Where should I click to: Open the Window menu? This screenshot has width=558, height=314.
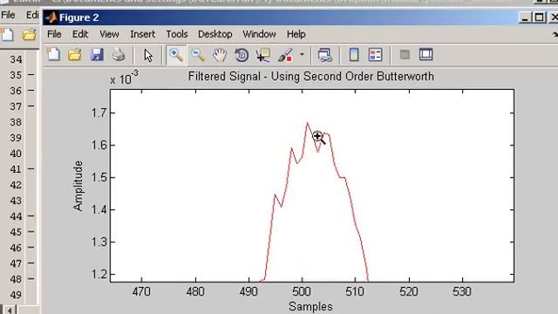click(x=259, y=34)
